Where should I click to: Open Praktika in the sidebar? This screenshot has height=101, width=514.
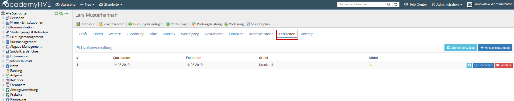click(x=16, y=95)
